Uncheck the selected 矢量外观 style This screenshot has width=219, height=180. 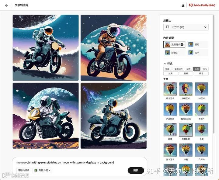tap(186, 130)
